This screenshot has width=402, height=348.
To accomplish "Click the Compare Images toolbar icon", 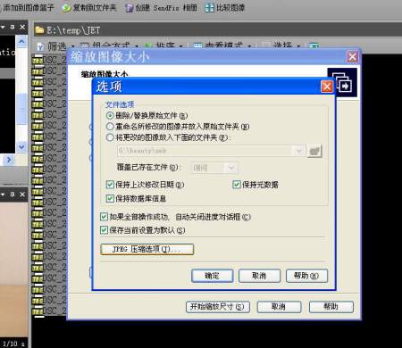I will pos(209,8).
